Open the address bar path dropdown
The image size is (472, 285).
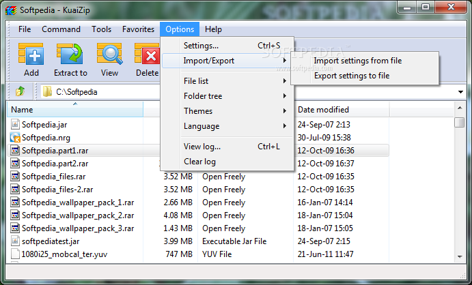(460, 92)
